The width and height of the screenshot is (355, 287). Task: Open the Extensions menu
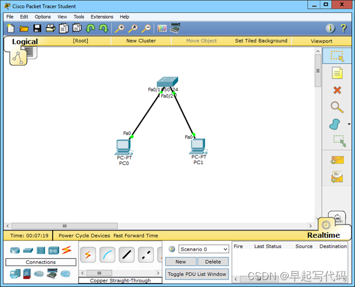[102, 17]
